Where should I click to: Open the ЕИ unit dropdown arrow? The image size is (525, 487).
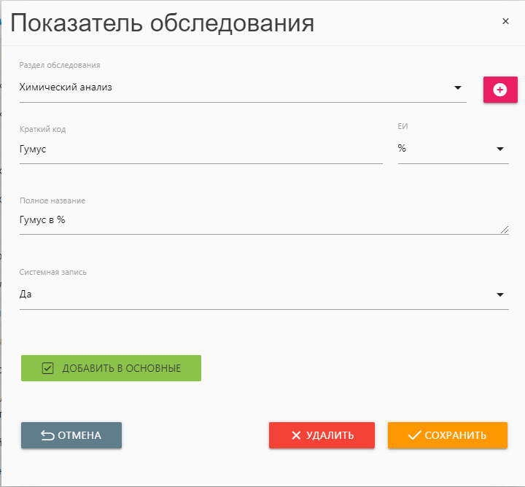[500, 149]
